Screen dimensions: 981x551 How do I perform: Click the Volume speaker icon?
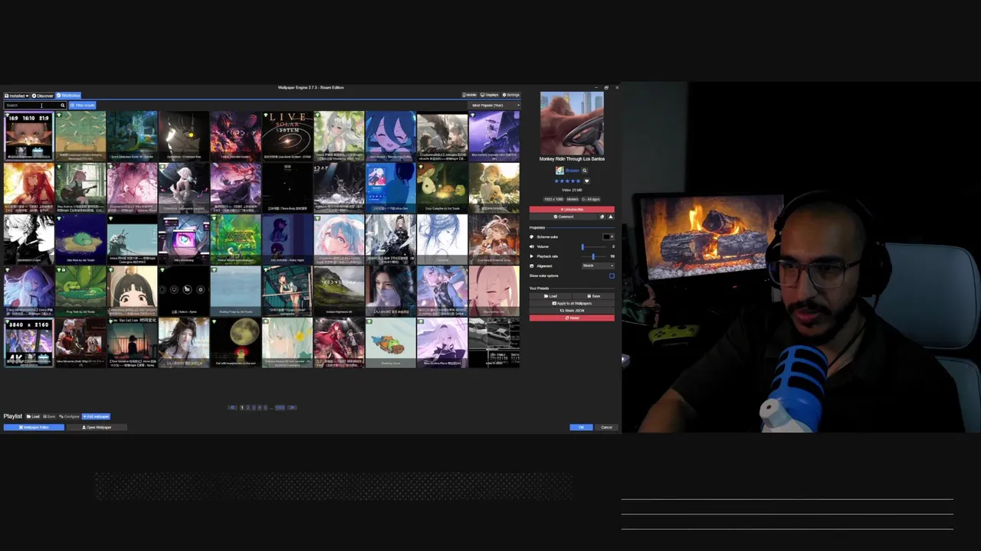point(532,246)
